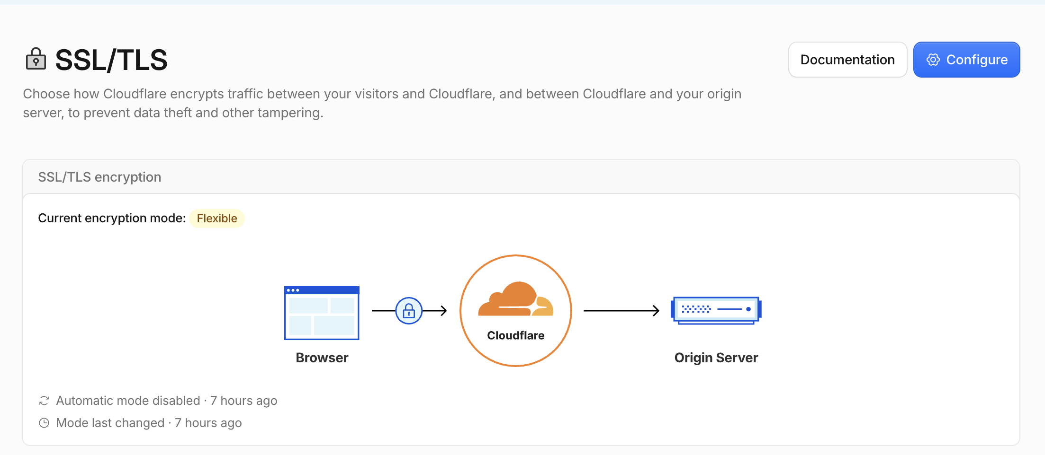Click the Flexible encryption mode badge
Viewport: 1045px width, 455px height.
217,219
